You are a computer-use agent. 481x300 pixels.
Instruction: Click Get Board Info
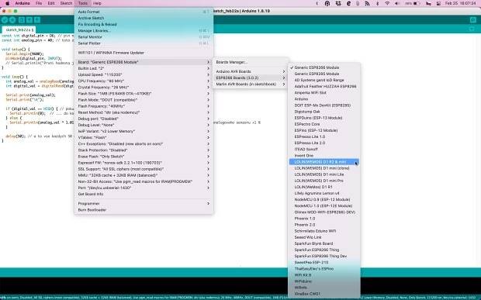[144, 194]
